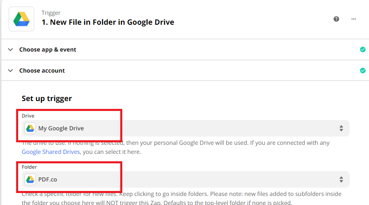Select the Choose account section title
Screen dimensions: 369x205
42,71
